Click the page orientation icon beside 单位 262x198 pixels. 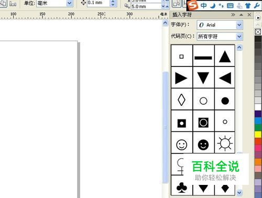13,4
